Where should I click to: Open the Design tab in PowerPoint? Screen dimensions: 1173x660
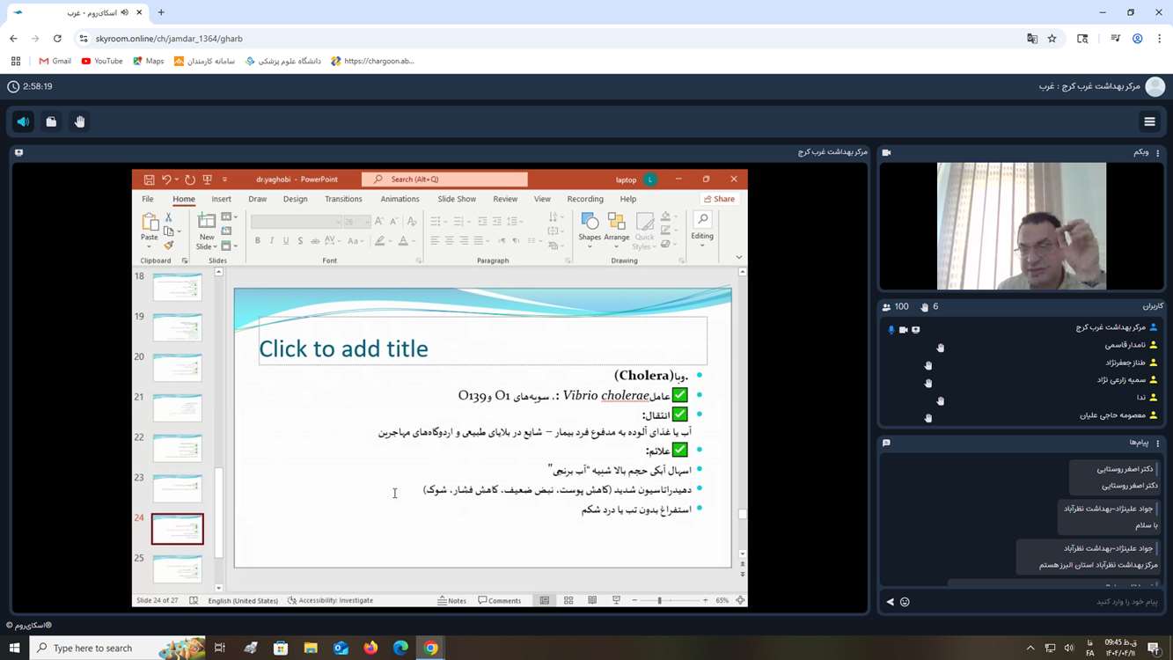point(295,199)
